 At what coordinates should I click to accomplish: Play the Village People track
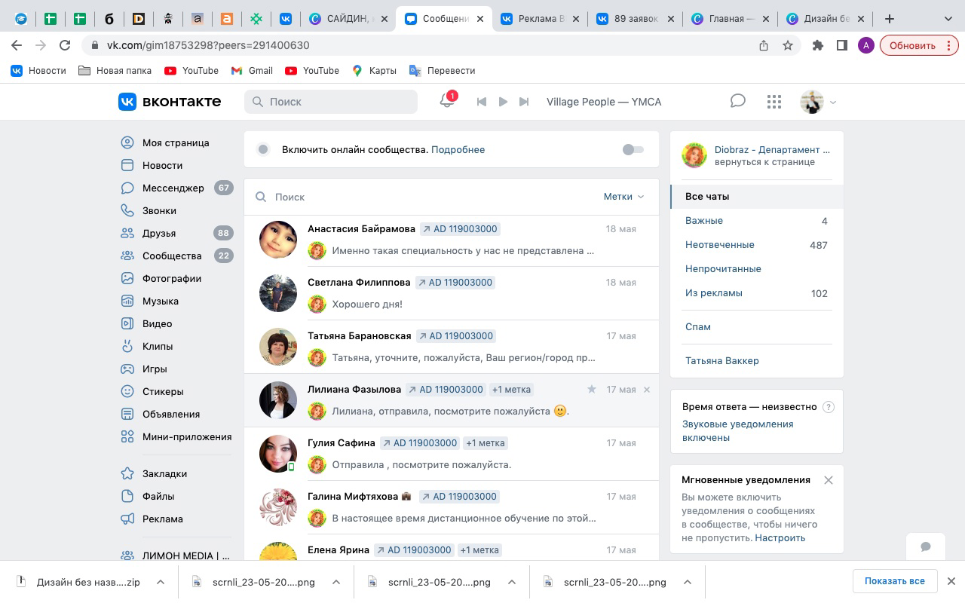coord(503,102)
